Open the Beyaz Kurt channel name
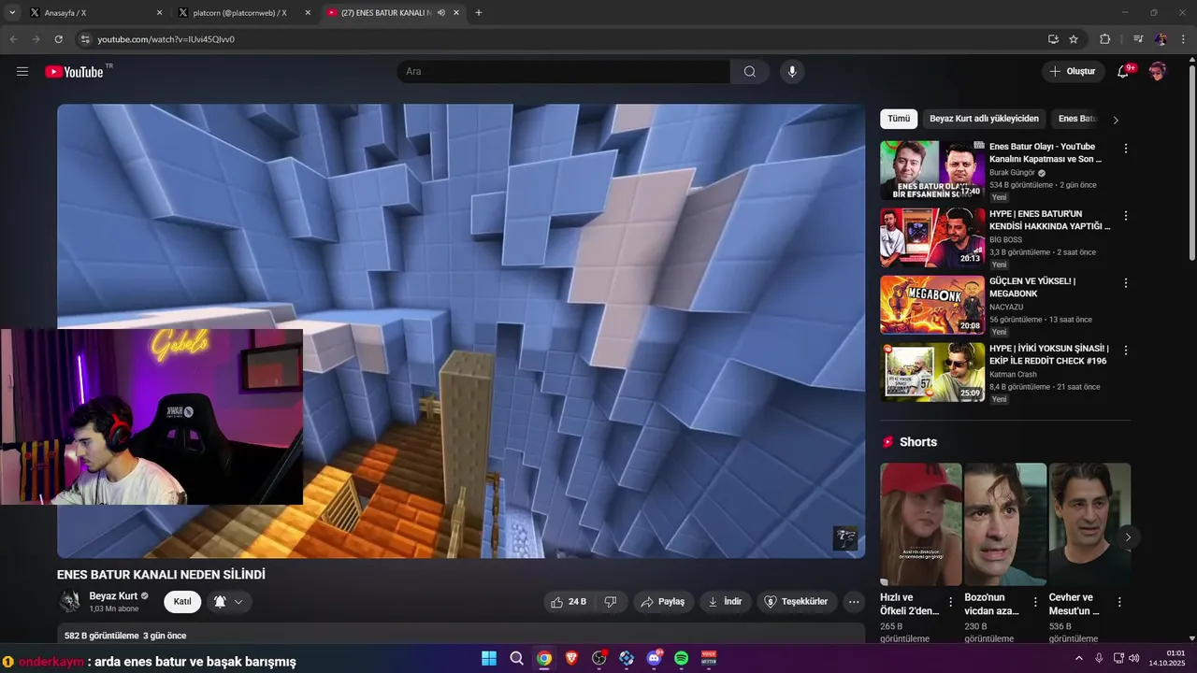Screen dimensions: 1197x673 pyautogui.click(x=113, y=595)
